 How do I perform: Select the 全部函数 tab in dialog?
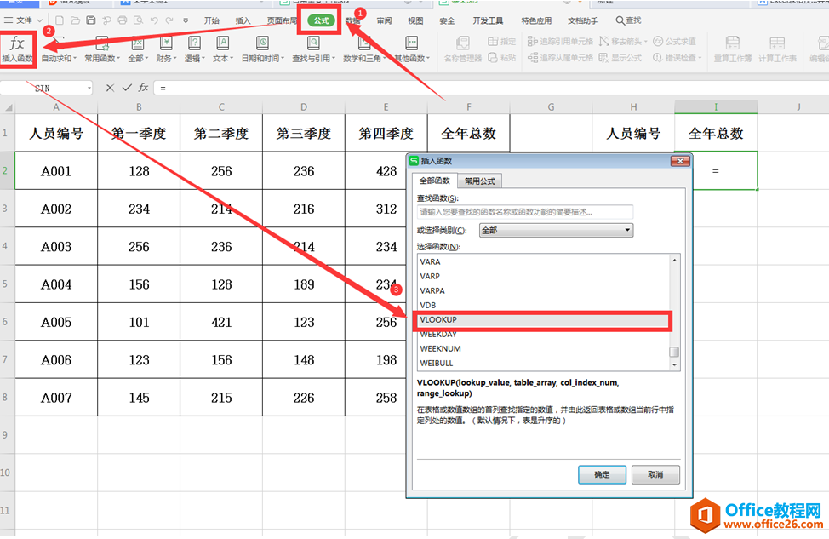(x=435, y=181)
